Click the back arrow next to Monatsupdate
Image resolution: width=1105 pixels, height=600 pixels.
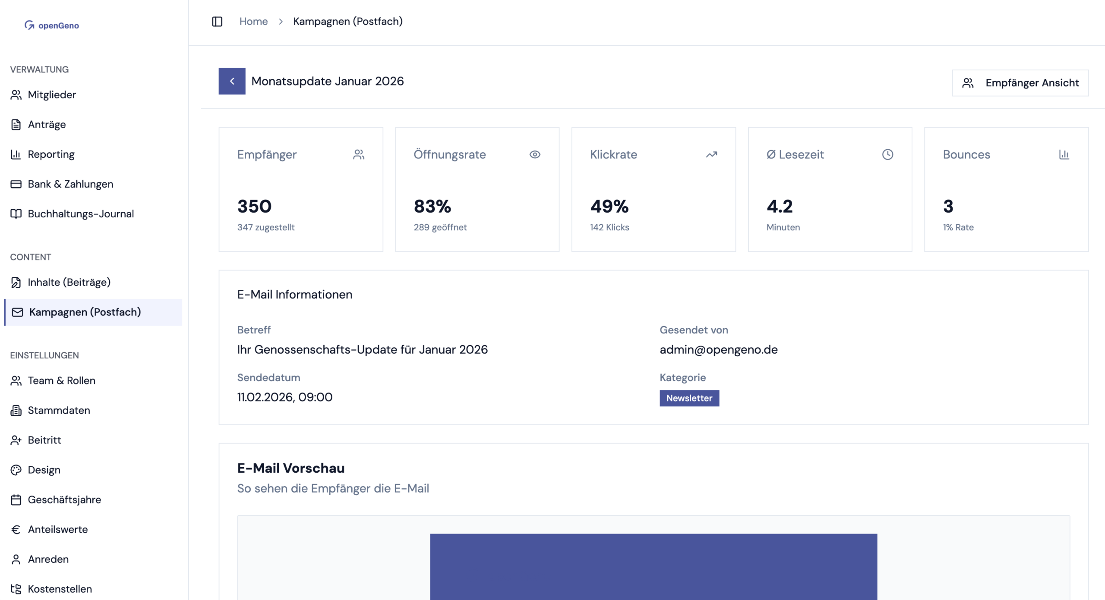(x=232, y=81)
